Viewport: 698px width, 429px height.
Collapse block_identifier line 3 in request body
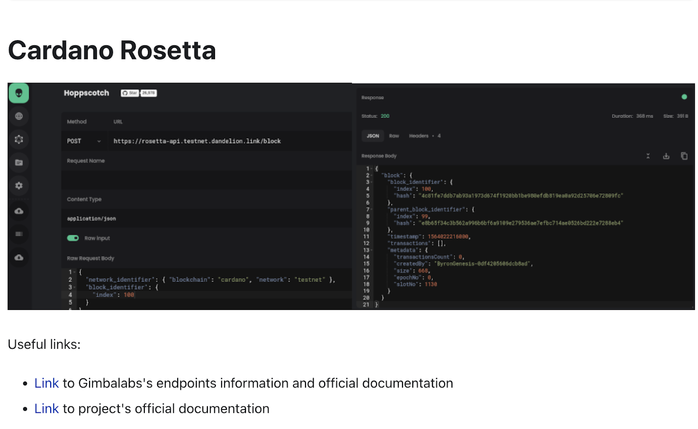[75, 287]
